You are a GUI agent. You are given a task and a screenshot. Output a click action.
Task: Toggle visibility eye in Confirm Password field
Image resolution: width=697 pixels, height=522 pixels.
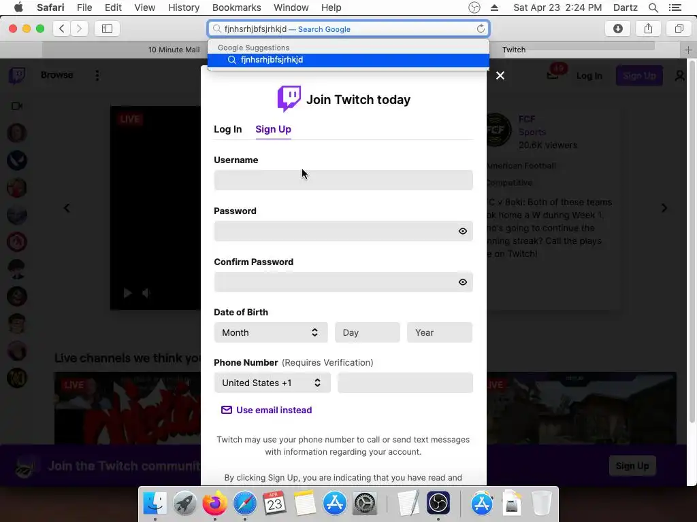(462, 282)
